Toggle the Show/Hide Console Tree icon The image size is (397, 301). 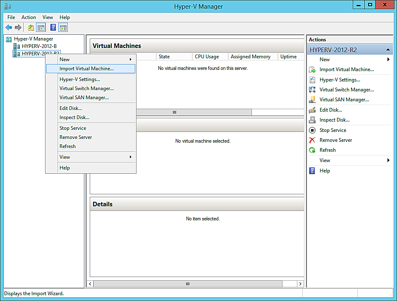coord(41,27)
